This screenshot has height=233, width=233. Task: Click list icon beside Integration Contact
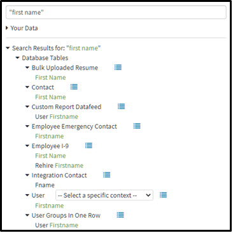point(107,175)
